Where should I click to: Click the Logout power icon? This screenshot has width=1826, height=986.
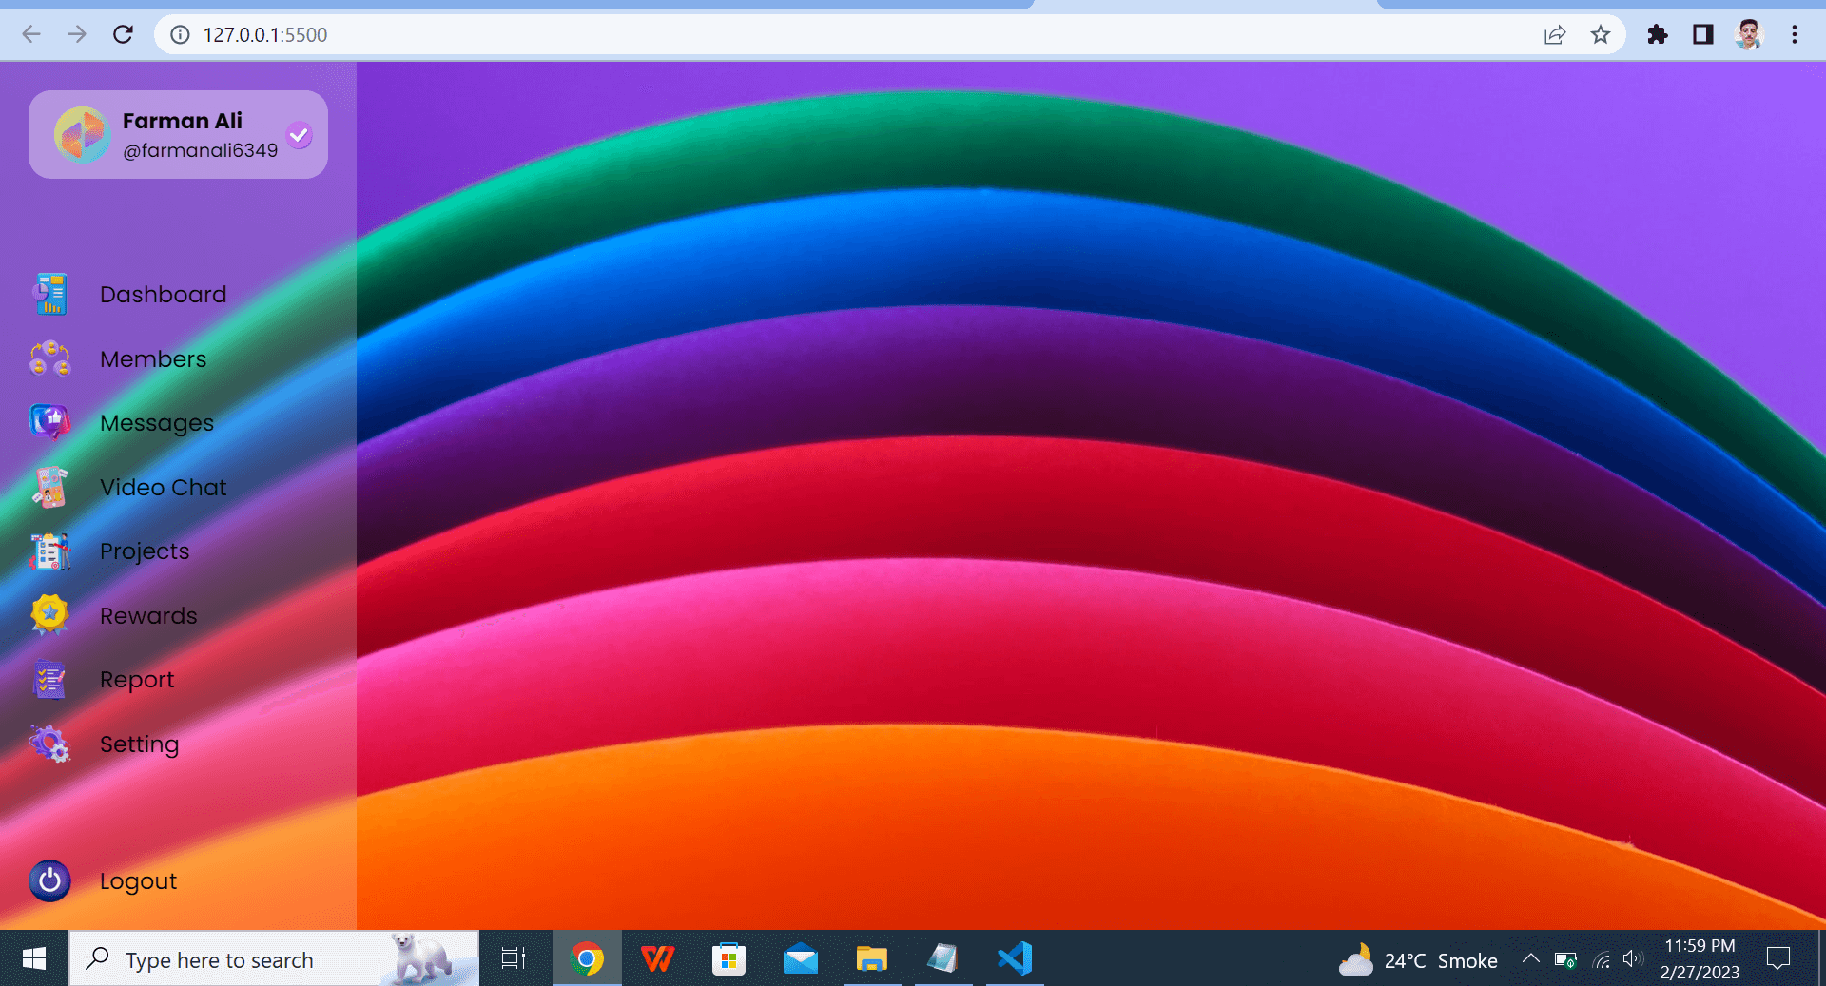click(x=49, y=880)
